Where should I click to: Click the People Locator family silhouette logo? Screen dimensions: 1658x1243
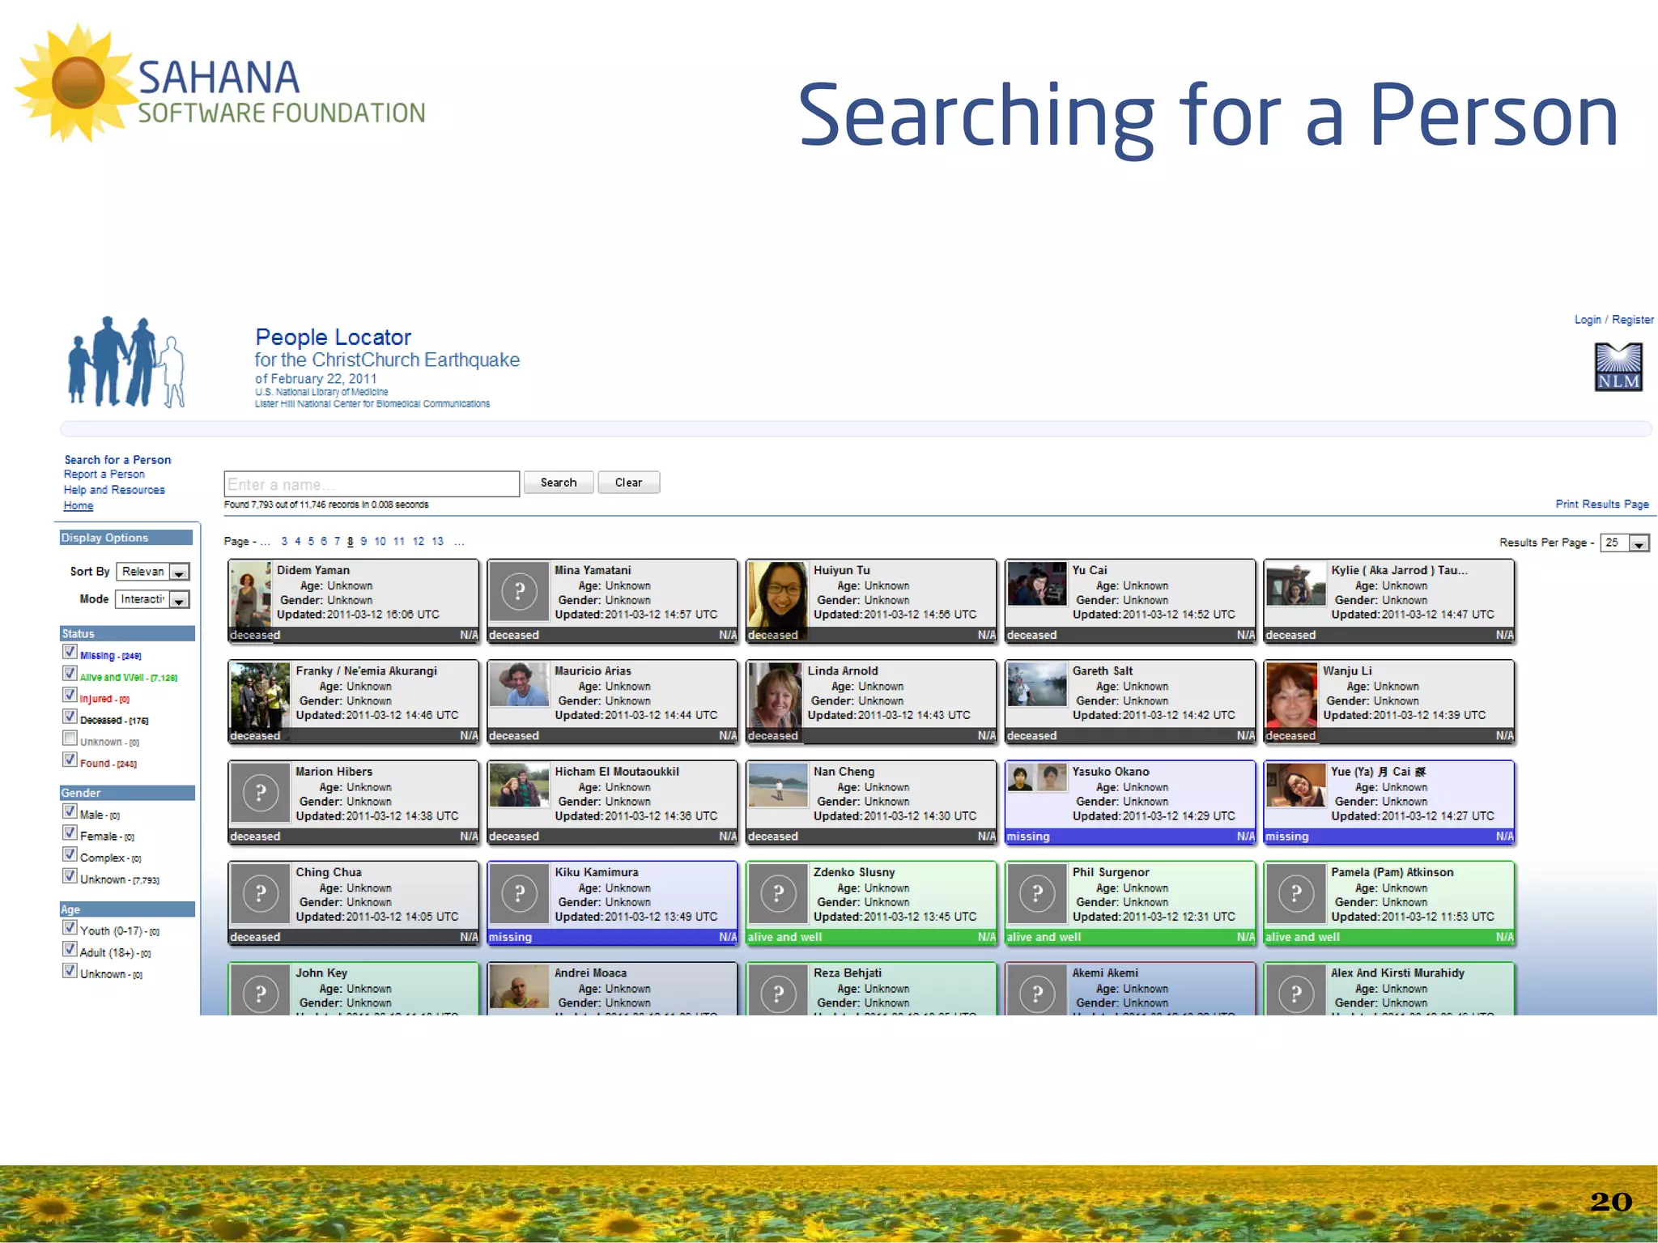(126, 362)
